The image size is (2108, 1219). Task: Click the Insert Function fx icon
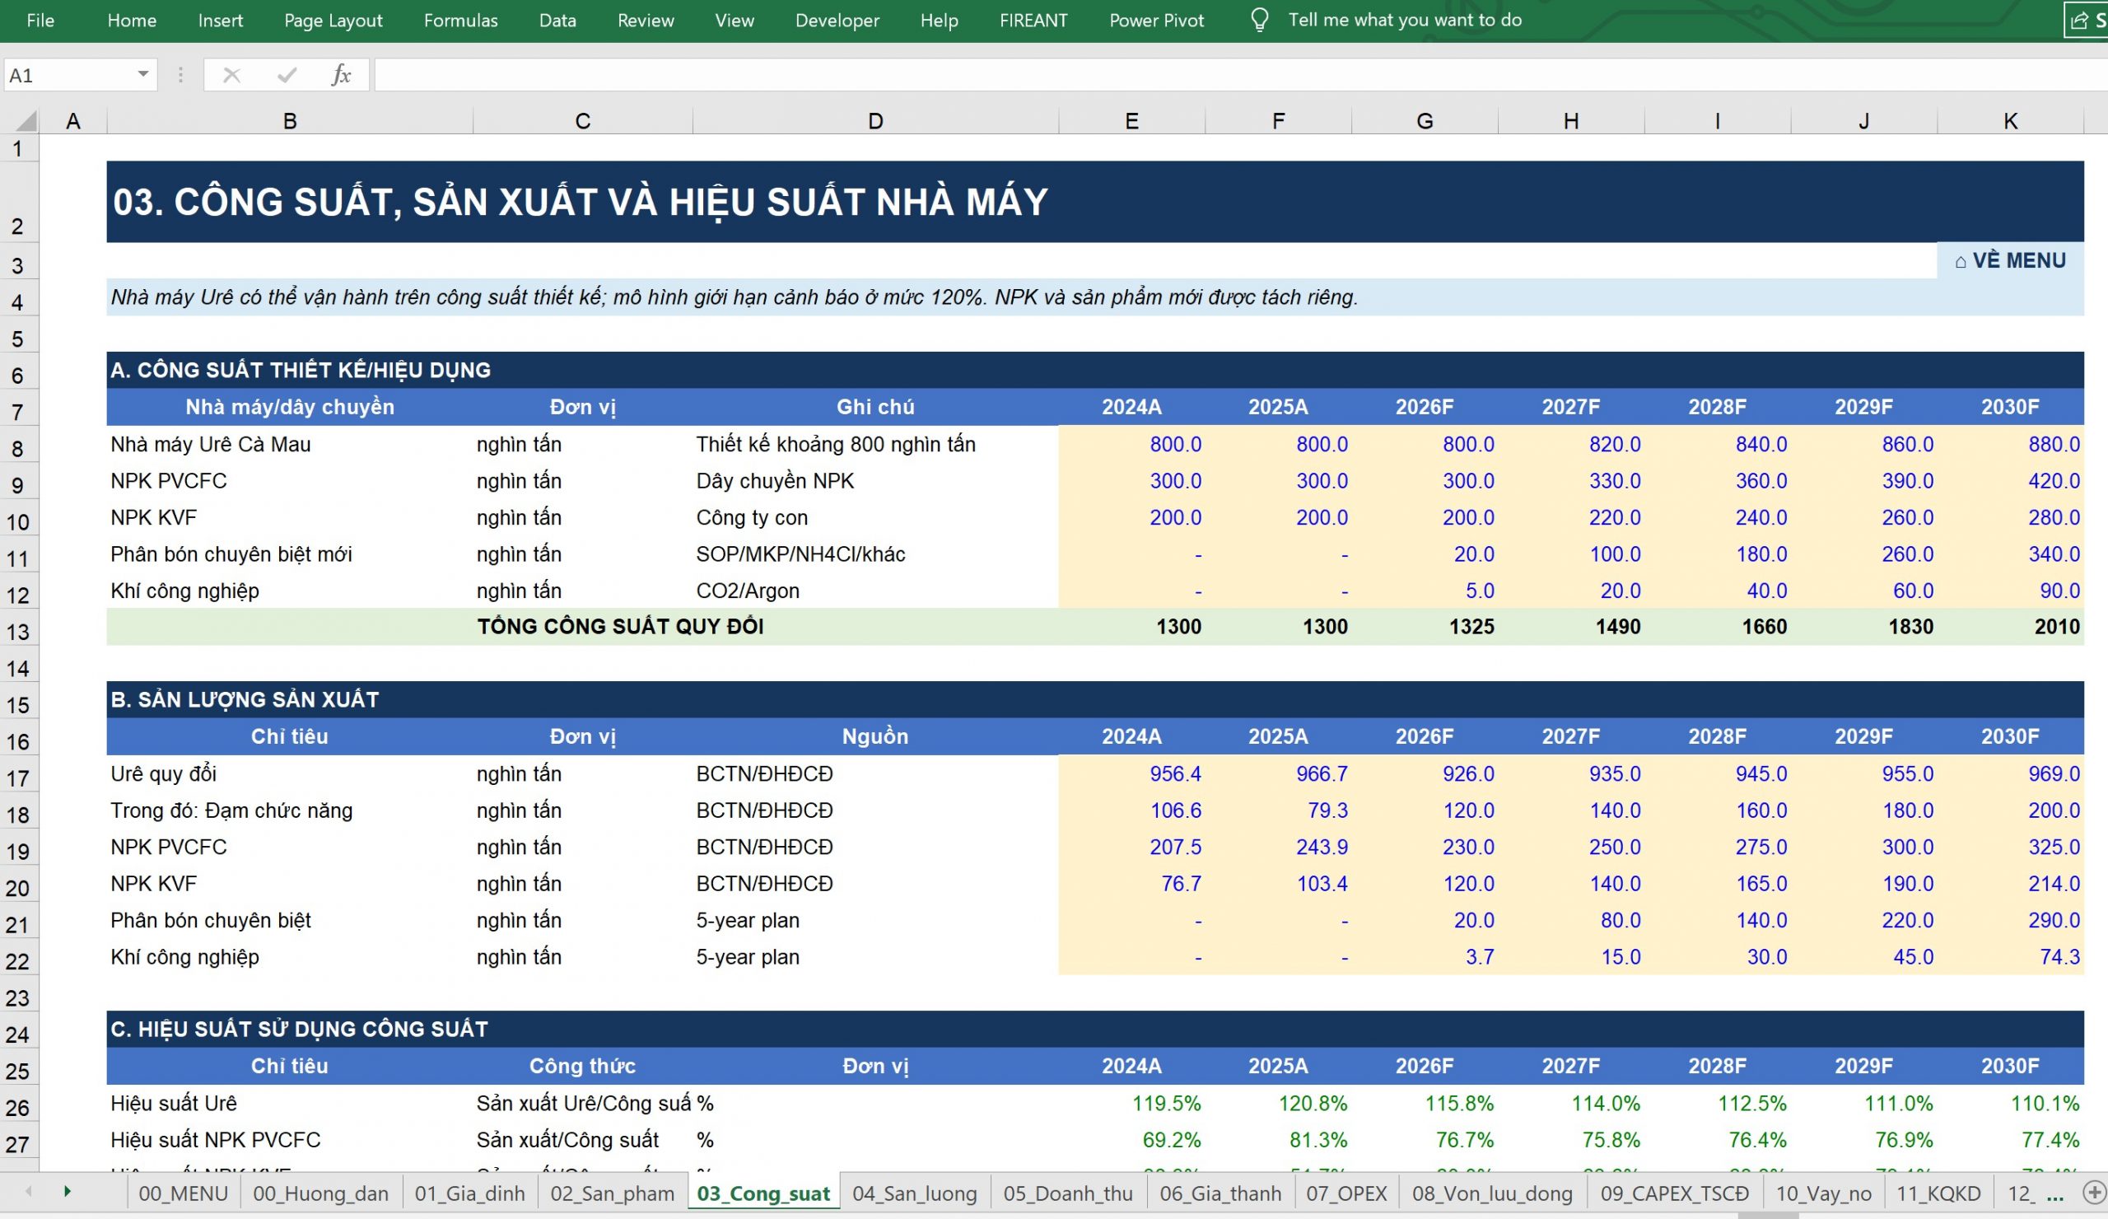(340, 75)
